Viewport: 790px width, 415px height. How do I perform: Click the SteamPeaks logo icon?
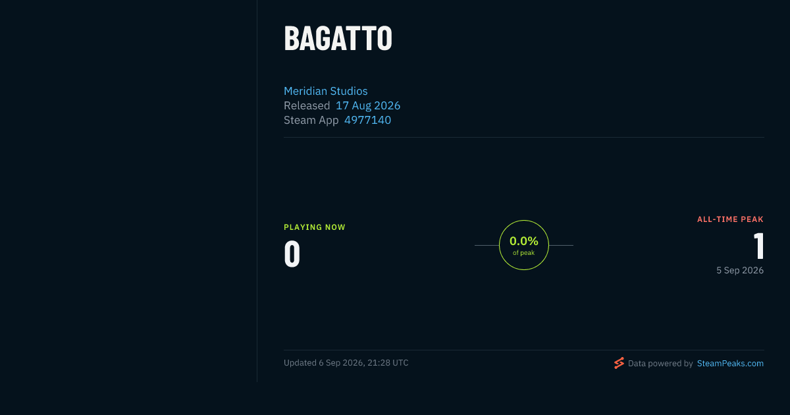tap(619, 363)
